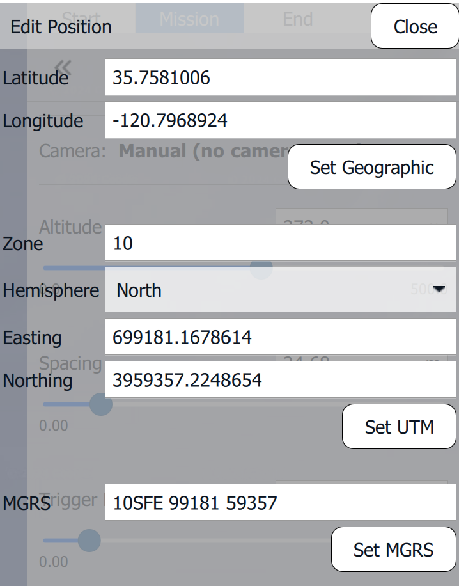Close the Edit Position dialog

tap(415, 26)
